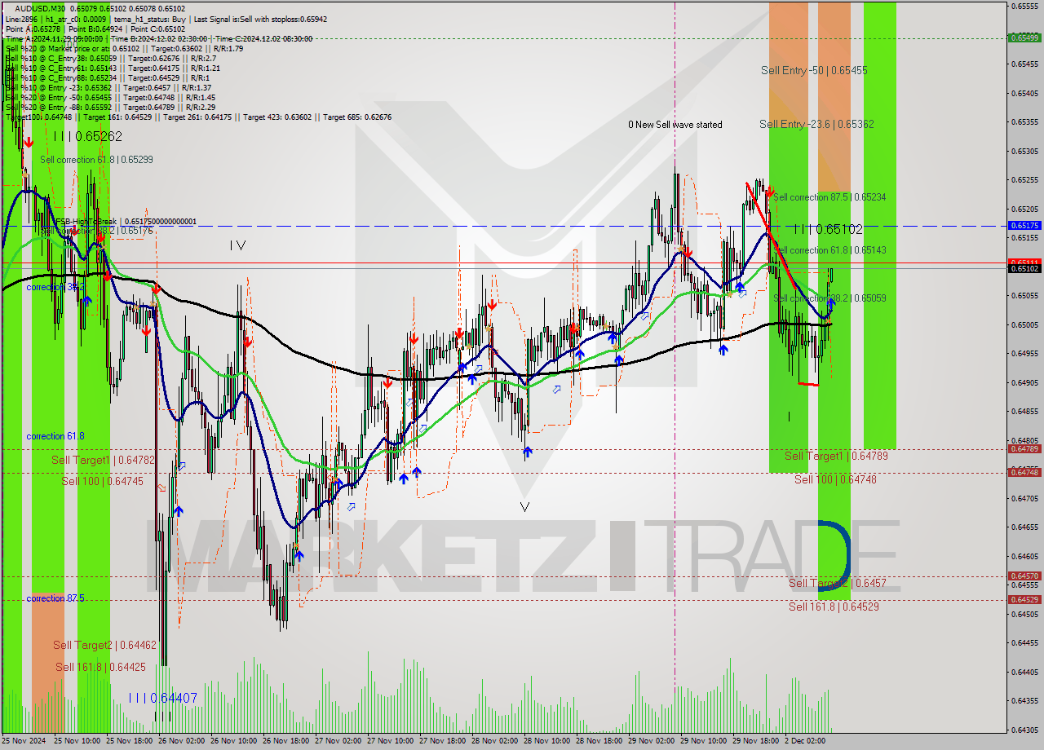Click the 'Sell Target2 | 0.64462' label

104,645
